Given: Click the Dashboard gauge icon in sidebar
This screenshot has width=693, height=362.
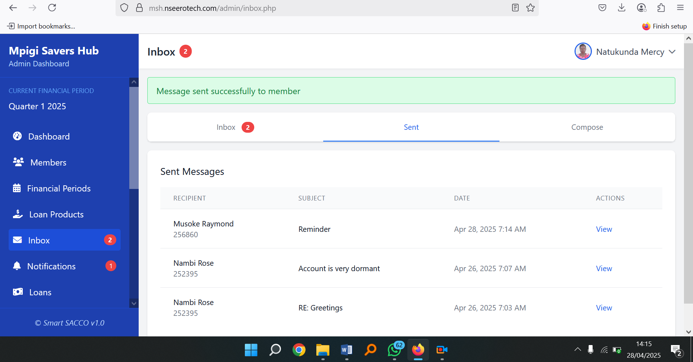Looking at the screenshot, I should click(x=17, y=136).
